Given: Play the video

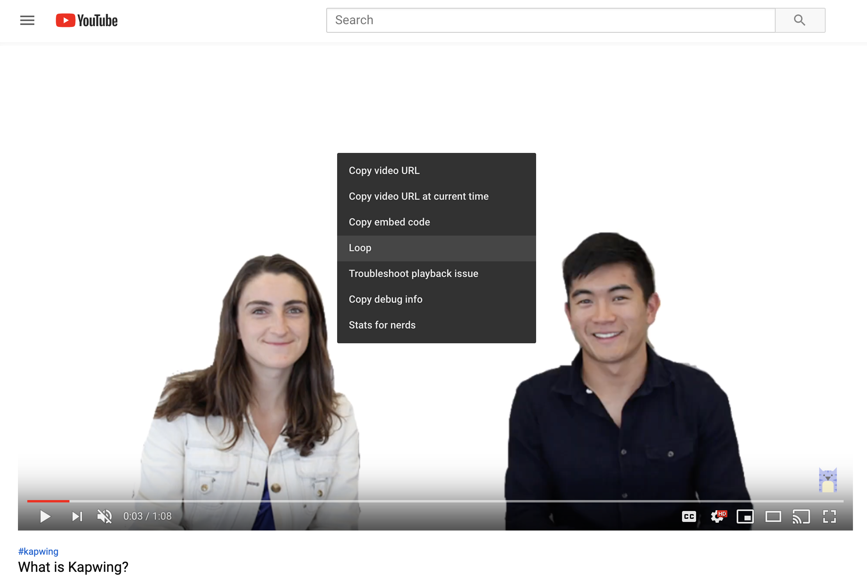Looking at the screenshot, I should pyautogui.click(x=45, y=516).
